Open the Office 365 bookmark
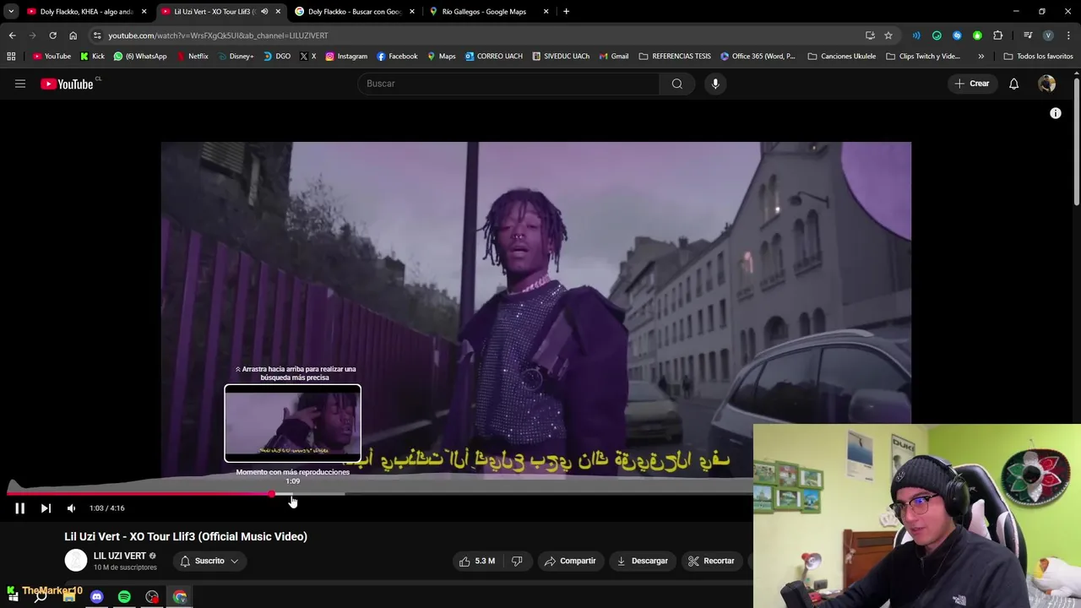Image resolution: width=1081 pixels, height=608 pixels. [758, 57]
